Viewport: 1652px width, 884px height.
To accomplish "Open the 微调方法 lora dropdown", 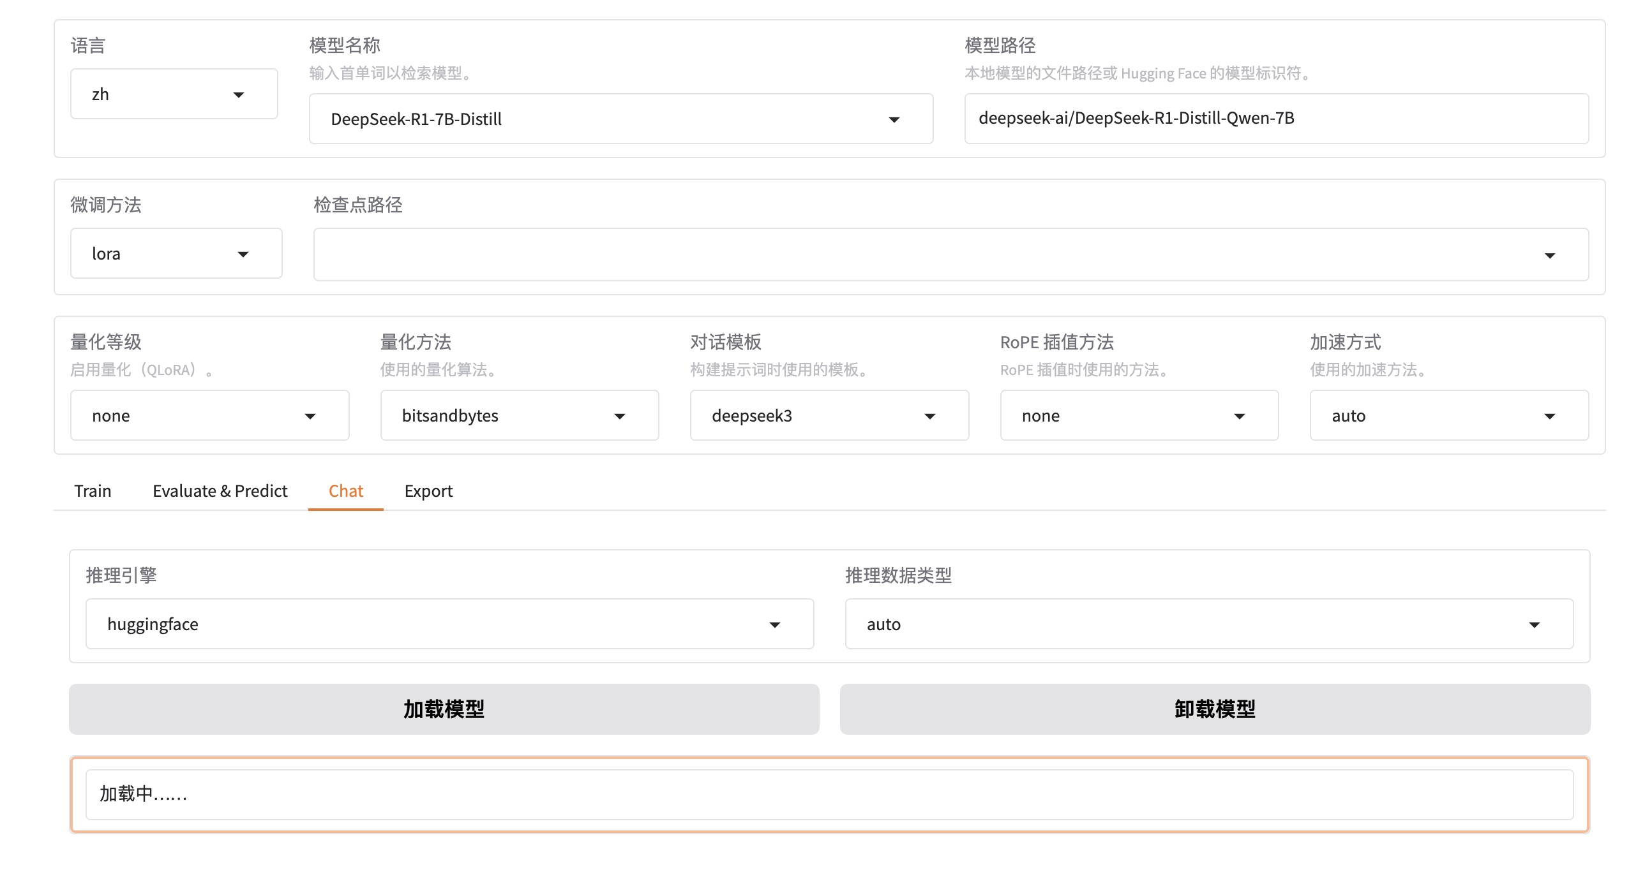I will click(176, 254).
